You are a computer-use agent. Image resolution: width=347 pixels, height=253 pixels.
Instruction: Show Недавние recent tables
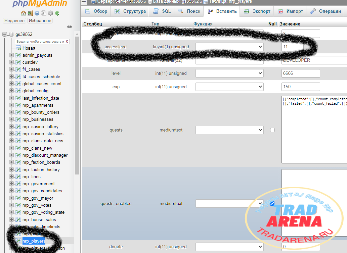click(x=14, y=20)
